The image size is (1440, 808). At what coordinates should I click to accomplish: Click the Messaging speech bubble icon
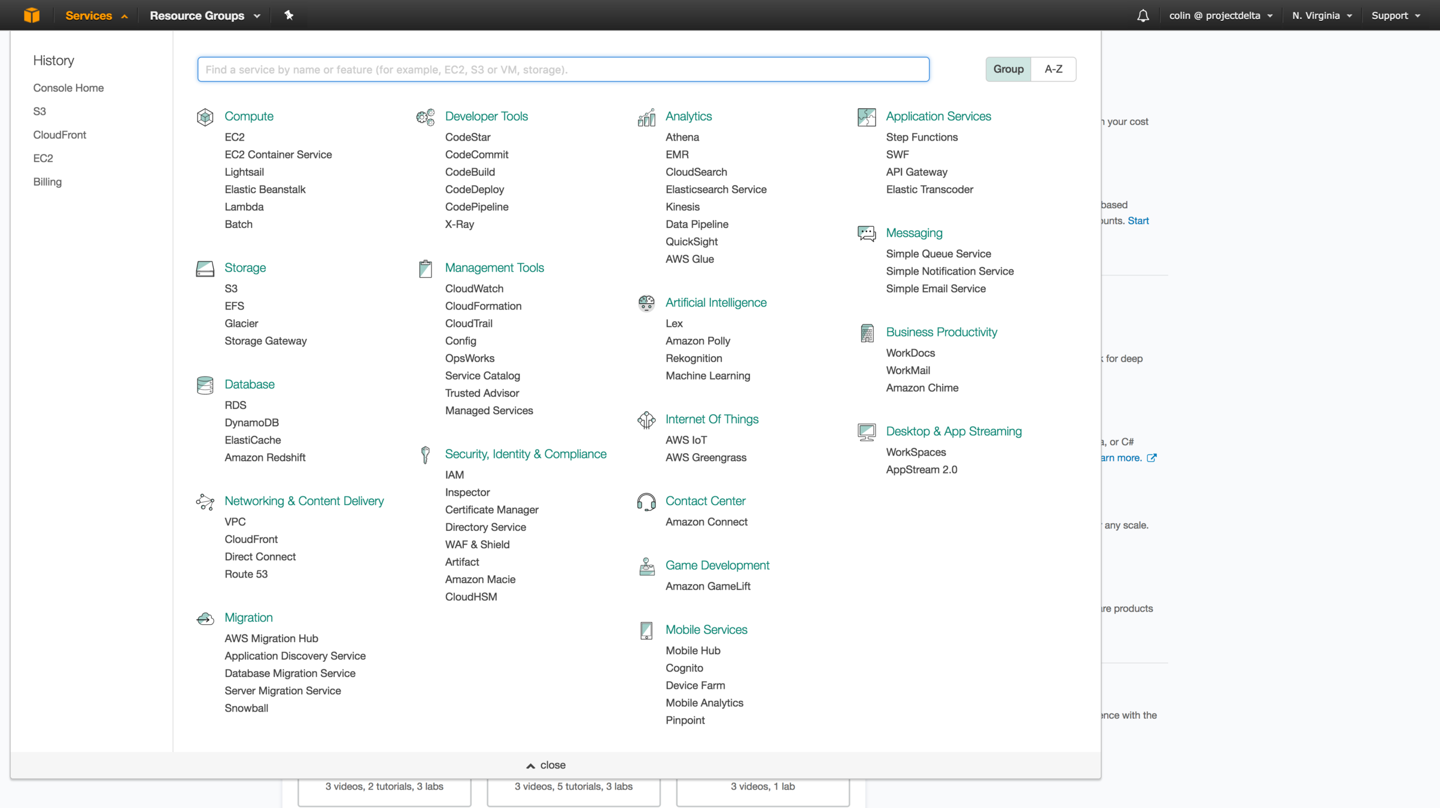(x=866, y=233)
